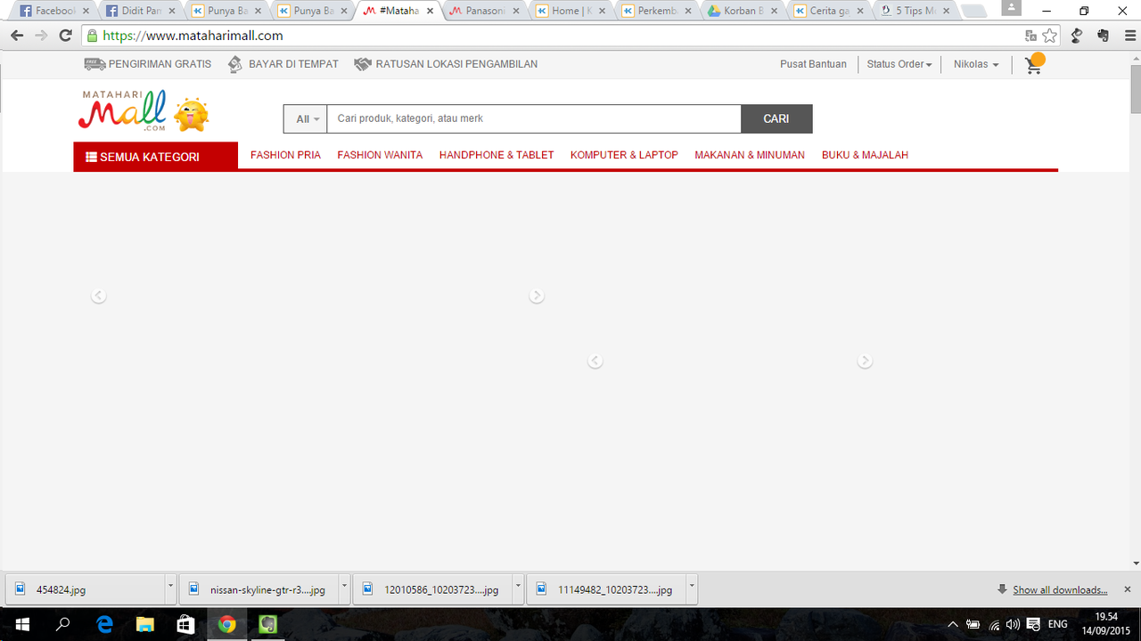Open BUKU & MAJALAH category
1141x641 pixels.
coord(865,155)
